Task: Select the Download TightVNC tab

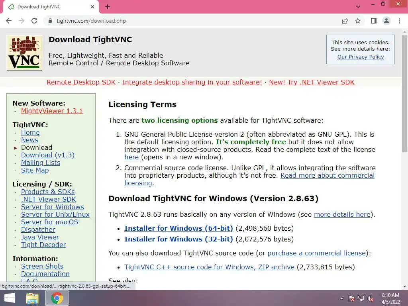Action: (x=51, y=7)
